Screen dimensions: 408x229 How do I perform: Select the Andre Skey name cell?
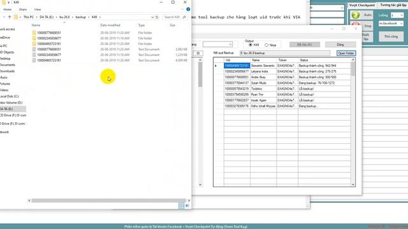263,77
